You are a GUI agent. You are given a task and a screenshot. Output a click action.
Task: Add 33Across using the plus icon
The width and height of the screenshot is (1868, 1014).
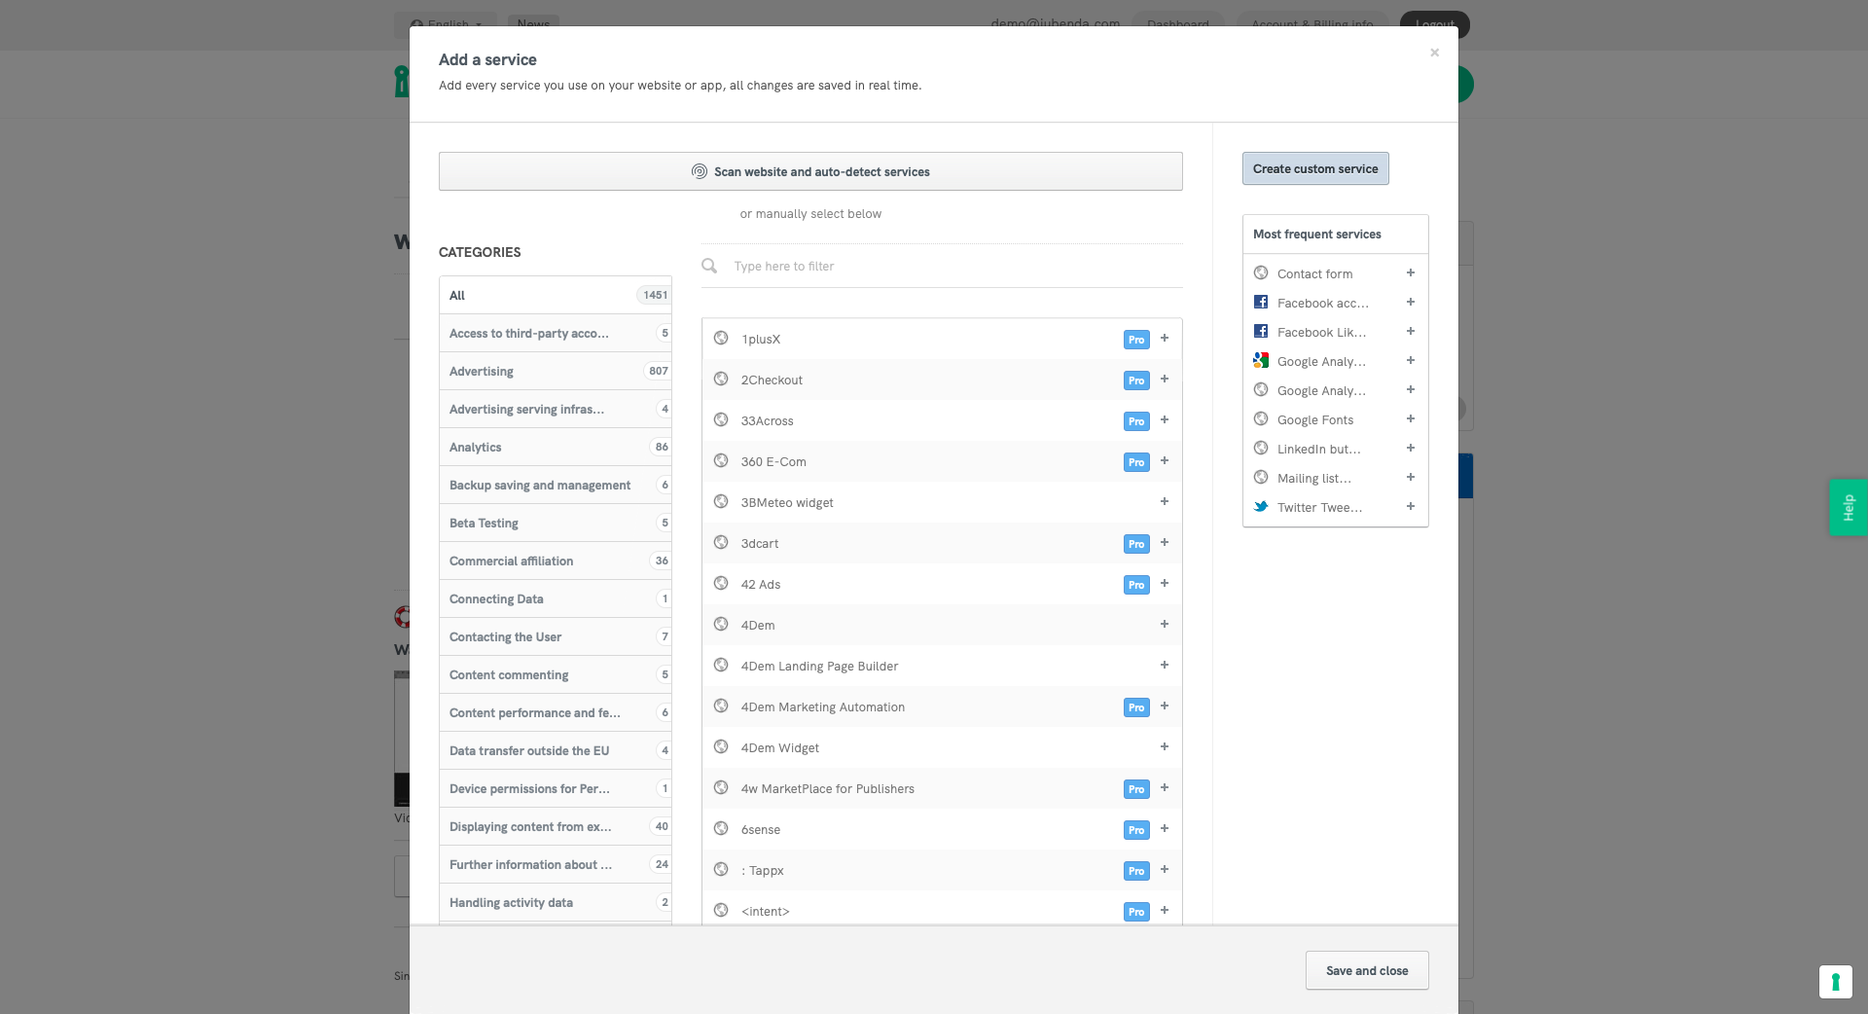(1164, 419)
